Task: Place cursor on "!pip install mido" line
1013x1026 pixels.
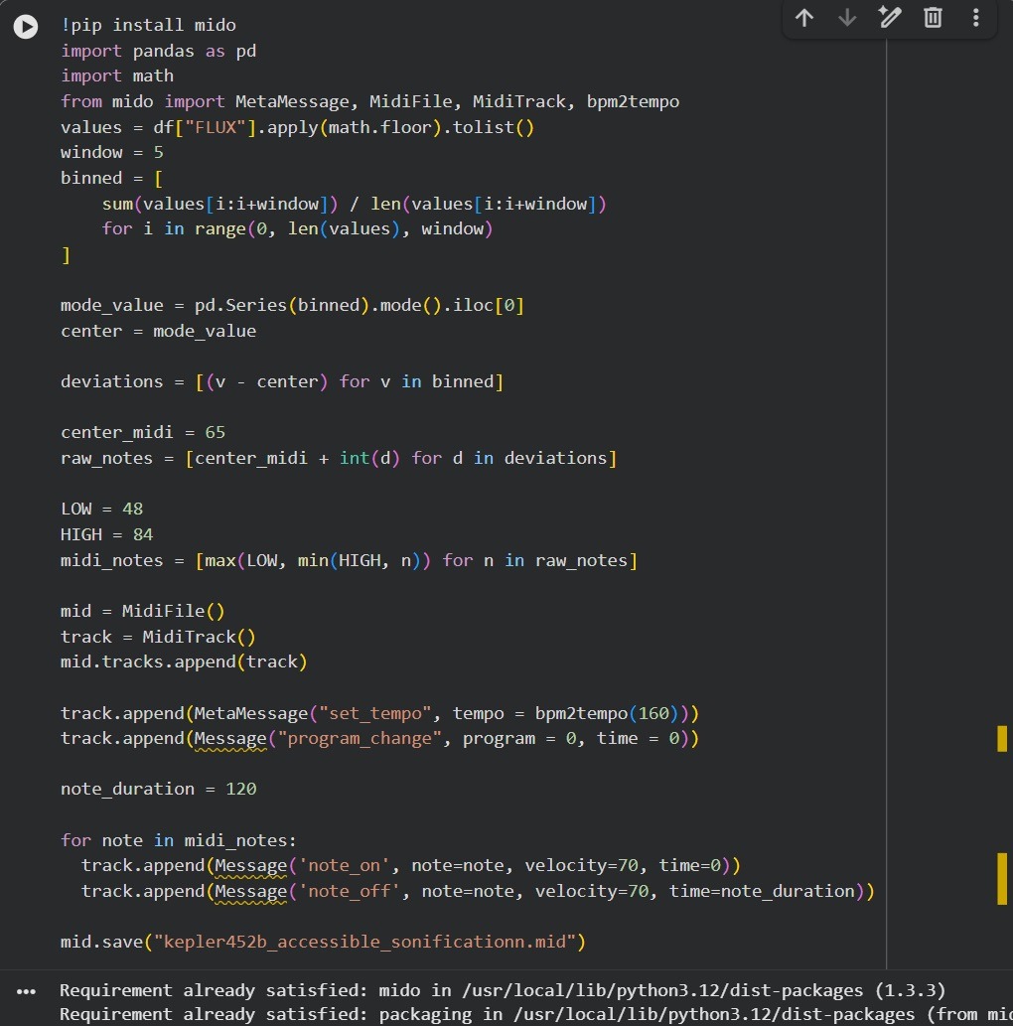Action: tap(149, 25)
